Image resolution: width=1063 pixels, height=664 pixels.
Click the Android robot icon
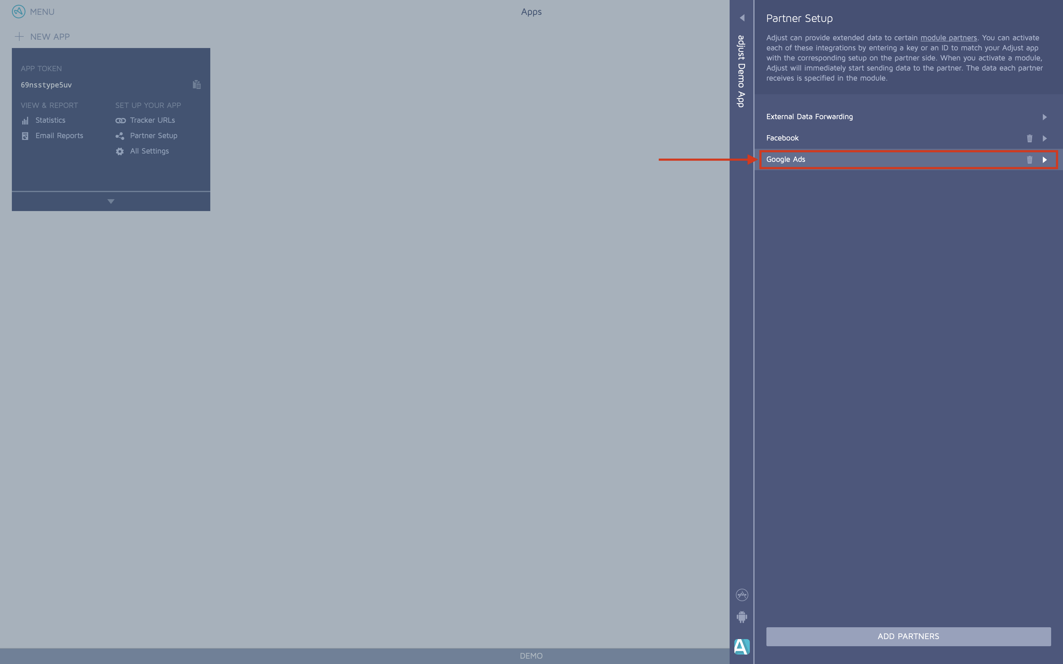[x=742, y=617]
